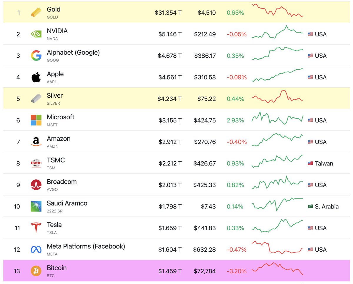
Task: Open the NVIDIA company link
Action: point(57,31)
